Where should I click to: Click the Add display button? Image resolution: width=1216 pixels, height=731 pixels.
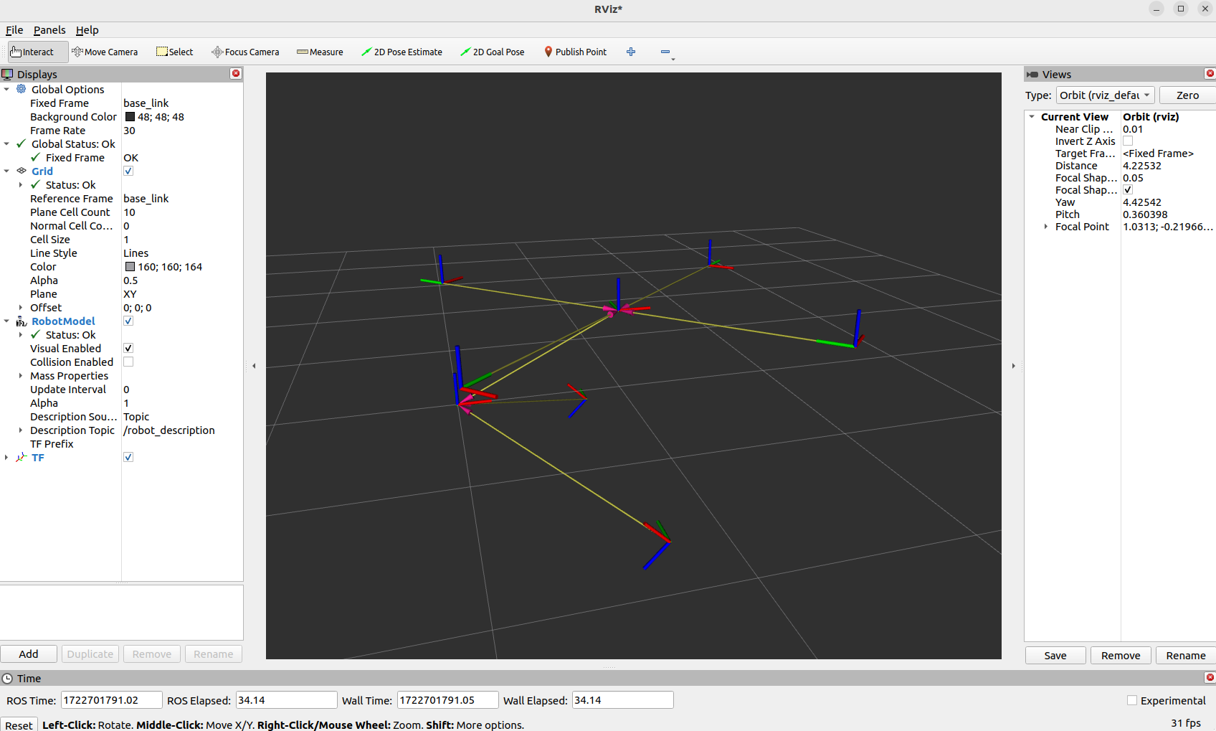click(x=29, y=654)
